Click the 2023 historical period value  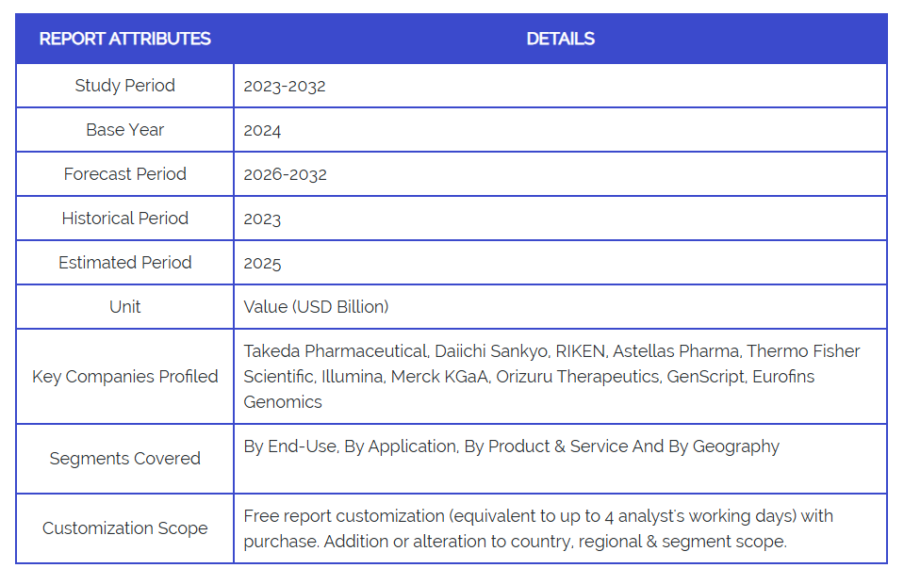pos(262,219)
